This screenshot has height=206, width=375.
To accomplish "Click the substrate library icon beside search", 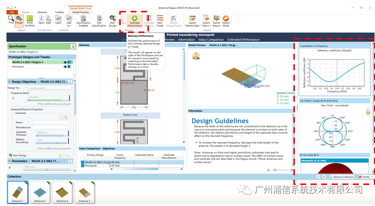I will 66,117.
